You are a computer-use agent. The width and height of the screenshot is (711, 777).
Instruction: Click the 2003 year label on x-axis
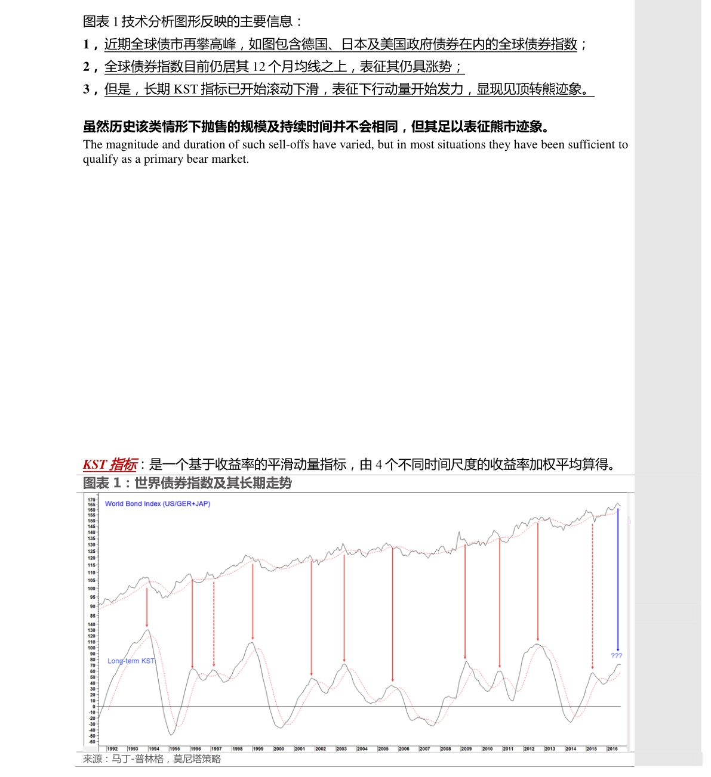[341, 748]
